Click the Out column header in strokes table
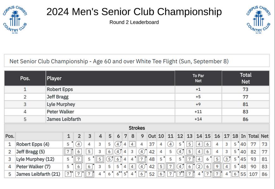This screenshot has height=189, width=275. coord(152,136)
